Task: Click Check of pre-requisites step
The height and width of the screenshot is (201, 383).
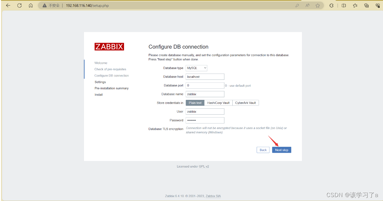Action: point(111,69)
